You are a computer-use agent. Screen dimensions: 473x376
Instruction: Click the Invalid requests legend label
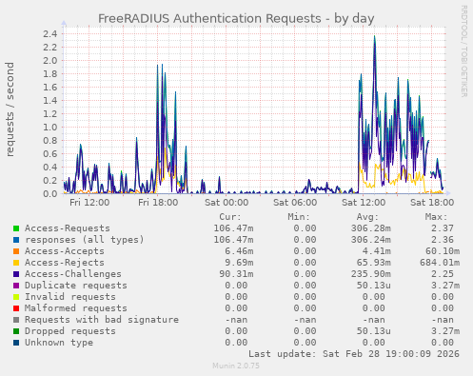pos(70,297)
